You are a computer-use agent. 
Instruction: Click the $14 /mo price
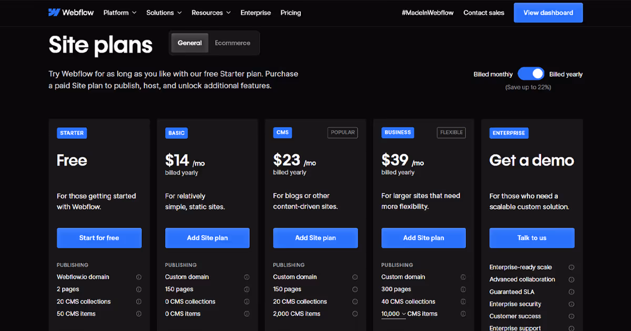click(x=185, y=160)
